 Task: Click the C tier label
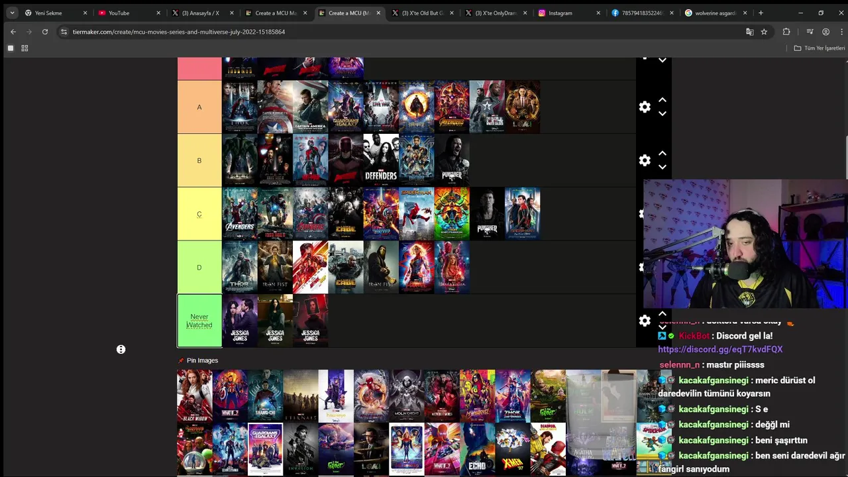coord(199,214)
